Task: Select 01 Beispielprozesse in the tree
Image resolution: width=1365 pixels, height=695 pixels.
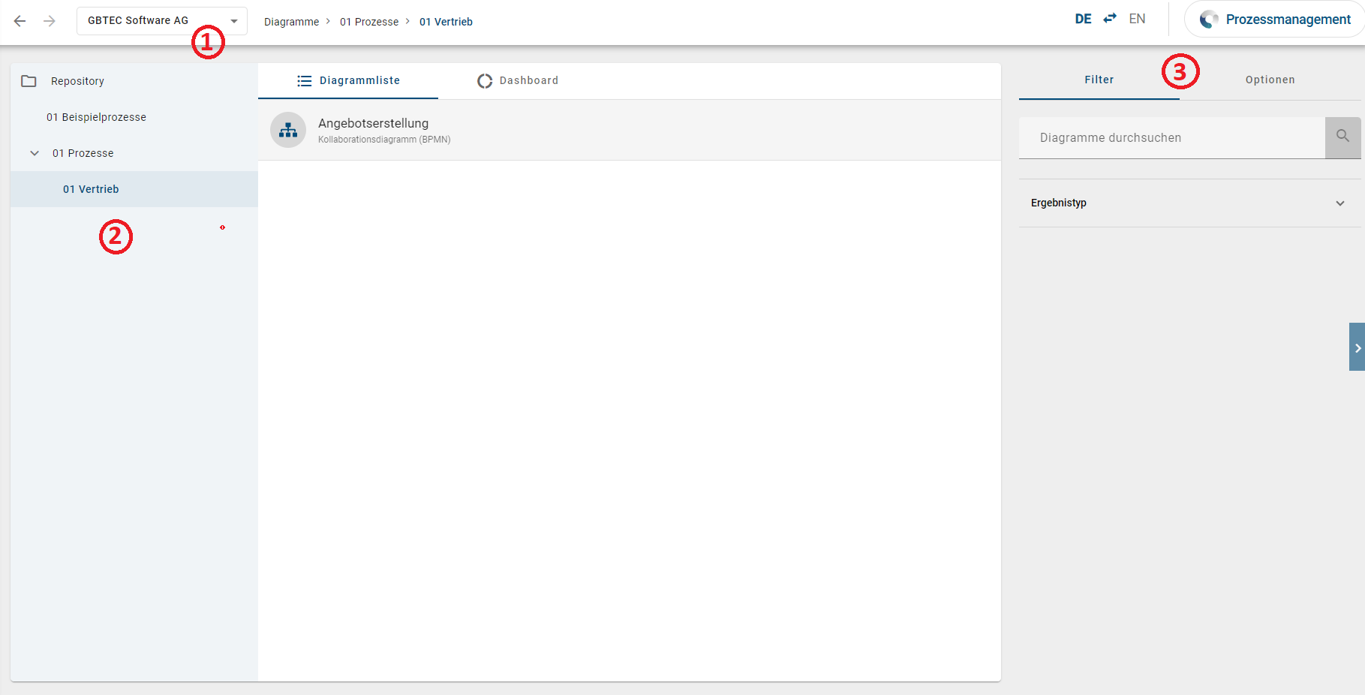Action: [96, 117]
